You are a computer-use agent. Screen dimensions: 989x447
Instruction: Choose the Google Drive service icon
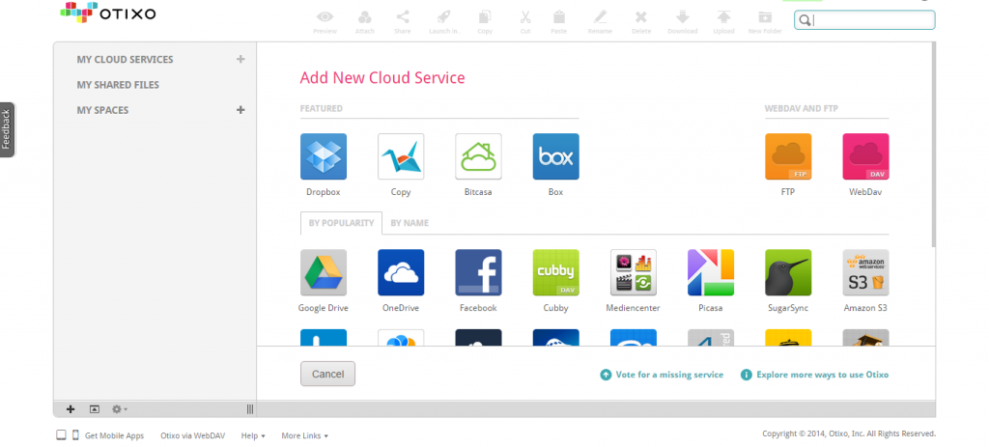point(324,272)
